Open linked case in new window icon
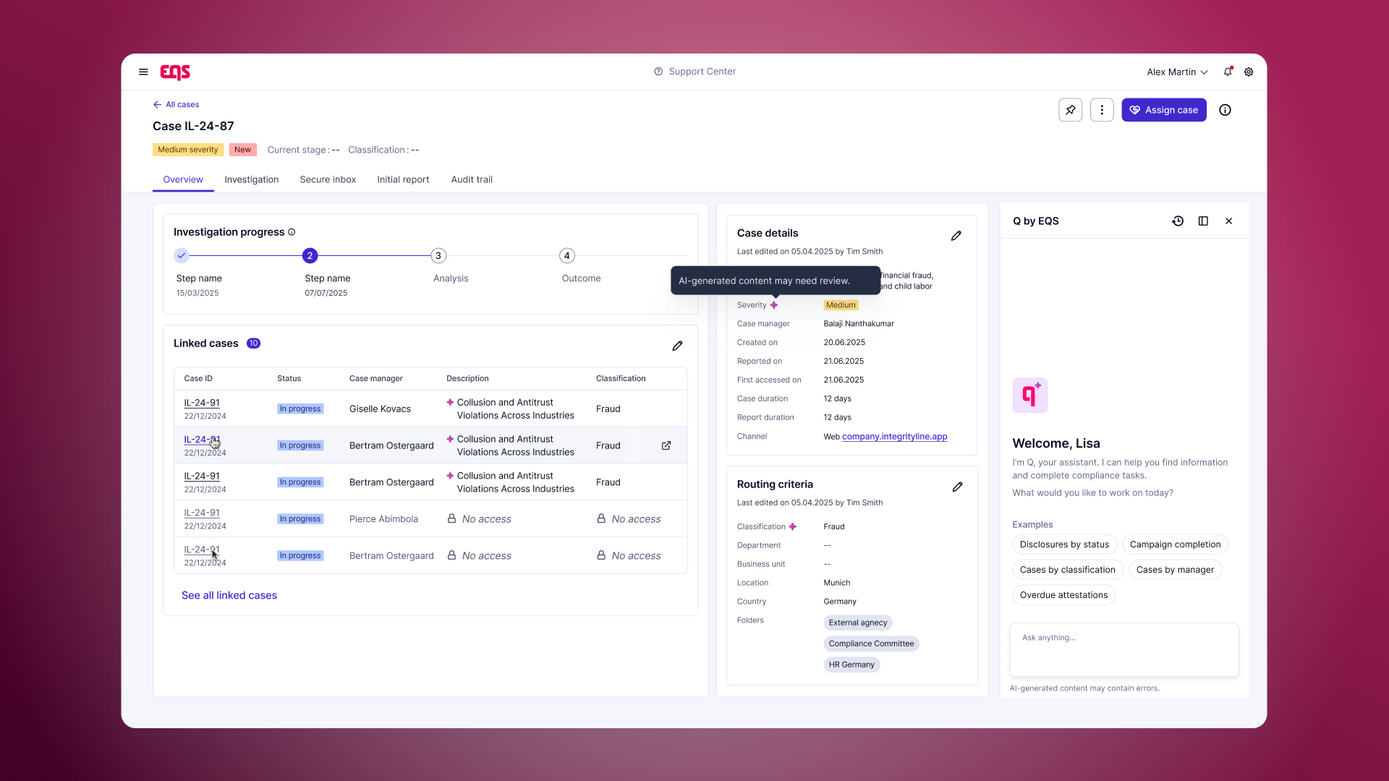Viewport: 1389px width, 781px height. coord(666,445)
